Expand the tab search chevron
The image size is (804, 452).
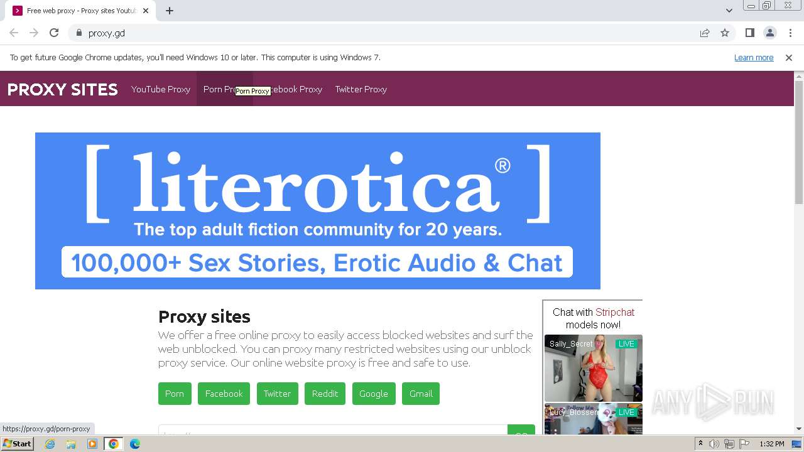[729, 11]
